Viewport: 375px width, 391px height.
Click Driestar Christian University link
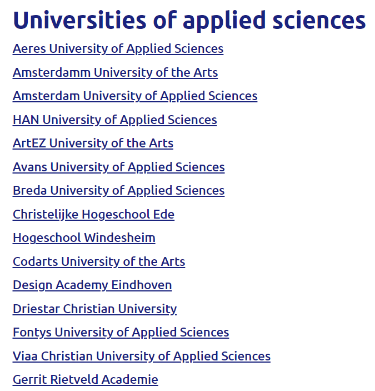tap(94, 309)
